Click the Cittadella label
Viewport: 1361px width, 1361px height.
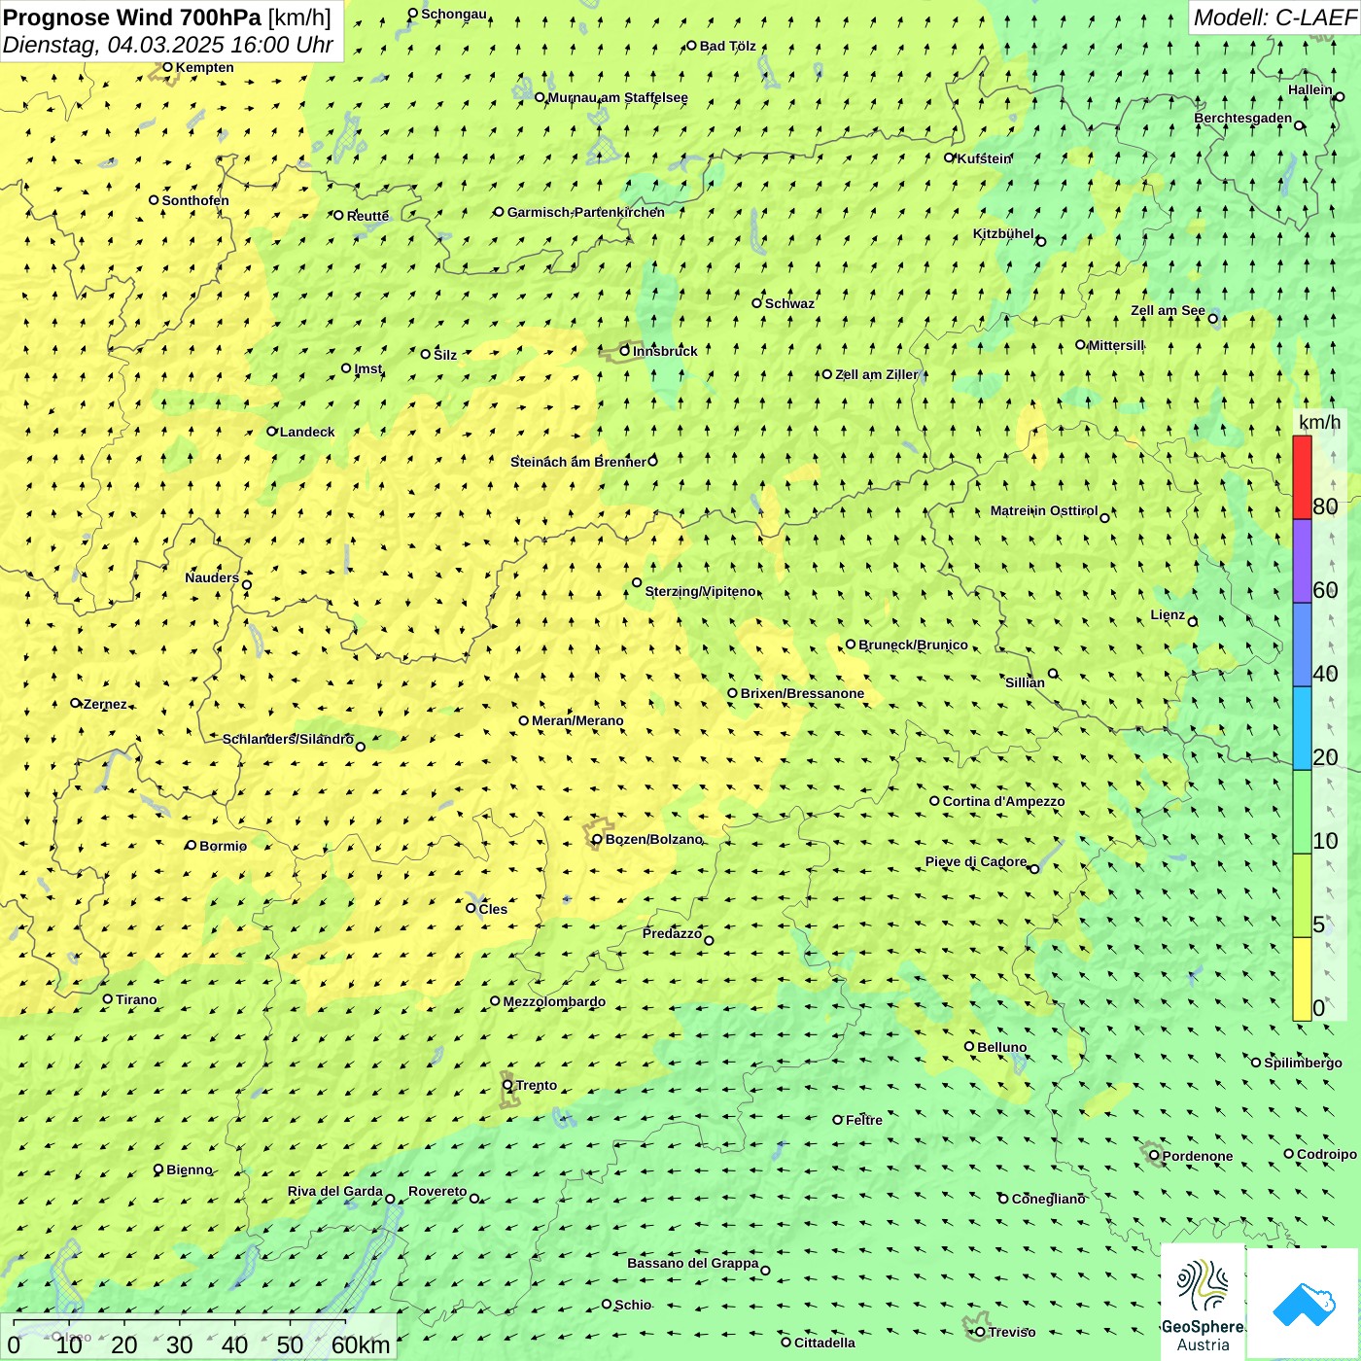pyautogui.click(x=824, y=1343)
